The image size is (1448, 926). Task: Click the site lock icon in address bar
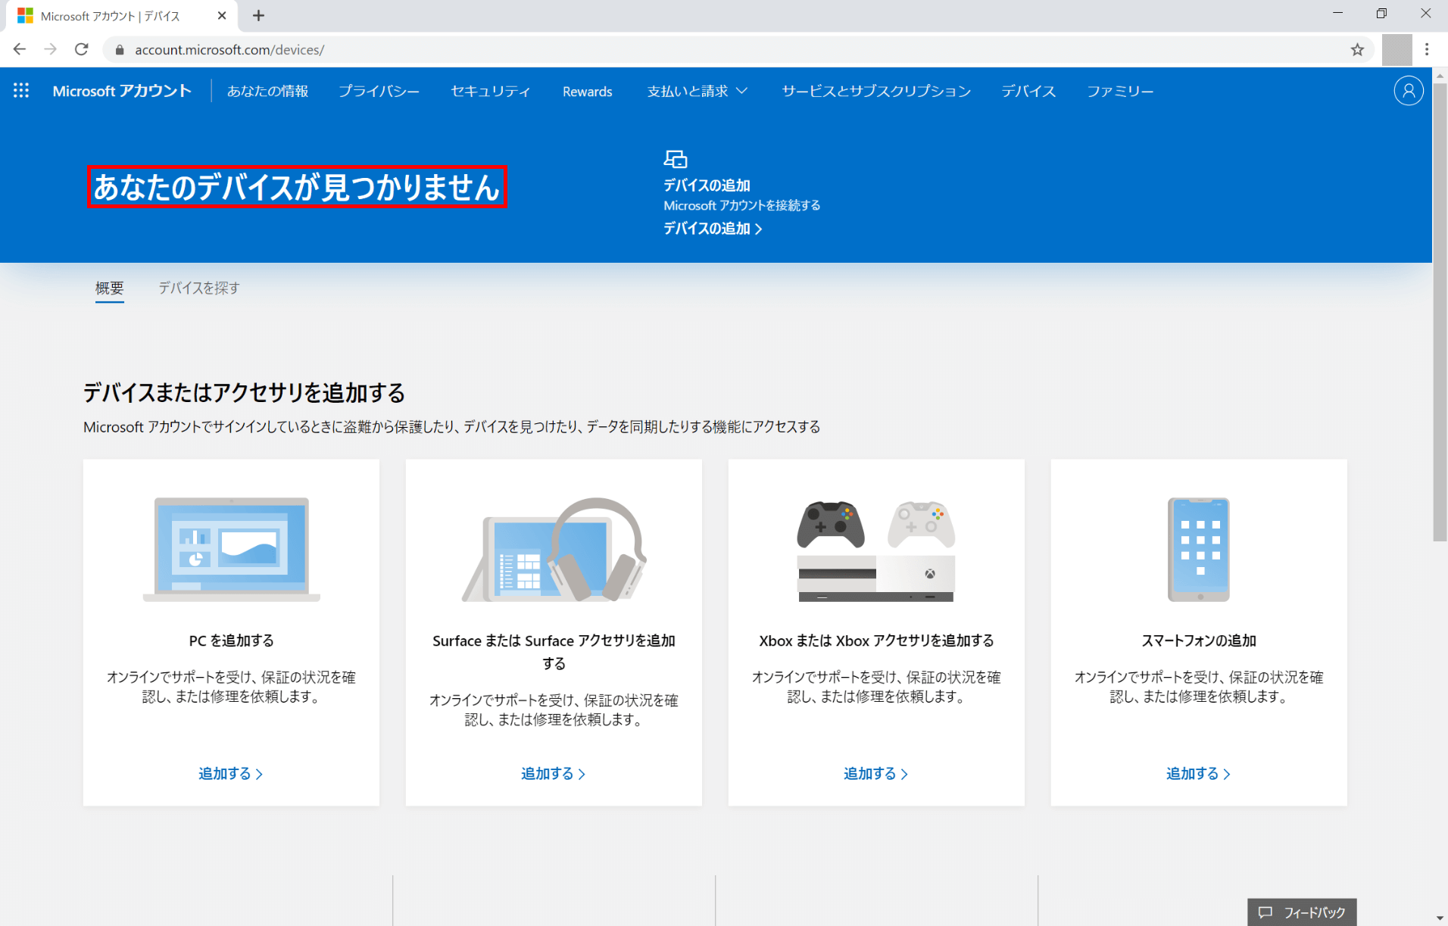(x=119, y=50)
